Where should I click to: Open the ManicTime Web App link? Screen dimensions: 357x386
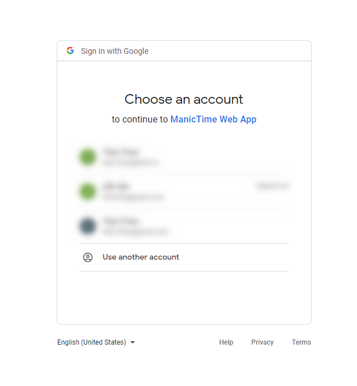[x=213, y=120]
